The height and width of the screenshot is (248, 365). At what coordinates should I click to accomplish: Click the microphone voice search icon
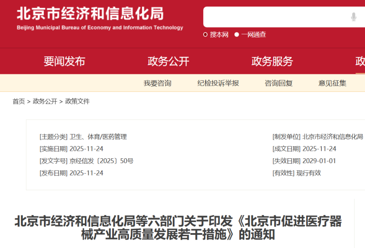(354, 17)
